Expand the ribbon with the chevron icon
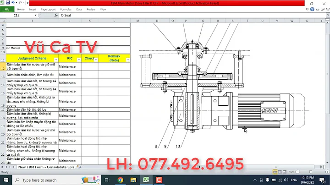The image size is (330, 185). click(307, 9)
